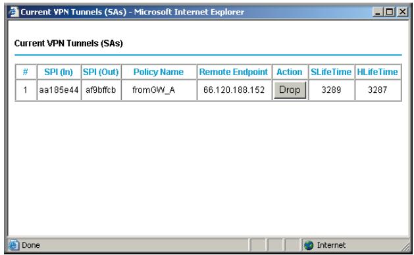Close the Current VPN Tunnels window
The width and height of the screenshot is (414, 255).
(402, 12)
